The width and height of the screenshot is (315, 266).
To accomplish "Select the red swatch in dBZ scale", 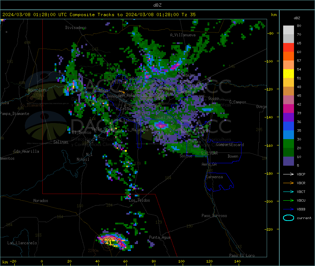I will (288, 47).
